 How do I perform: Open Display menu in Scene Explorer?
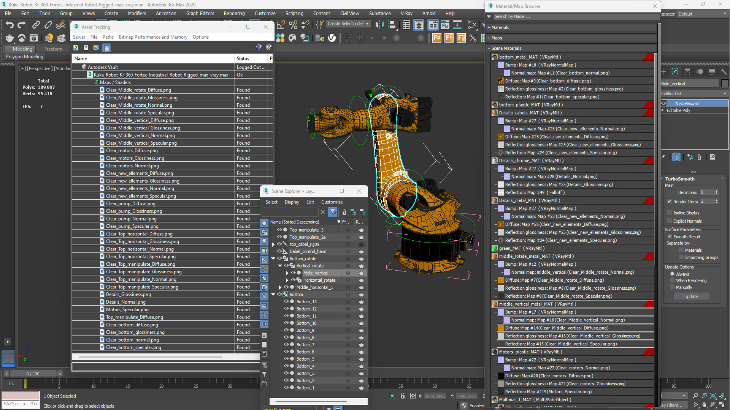(x=292, y=202)
